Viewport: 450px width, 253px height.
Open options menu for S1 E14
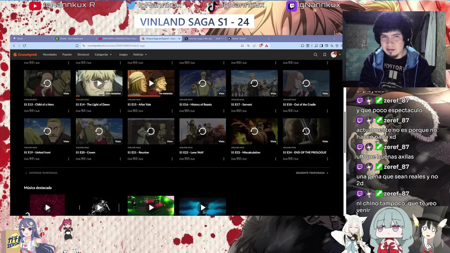coord(120,111)
